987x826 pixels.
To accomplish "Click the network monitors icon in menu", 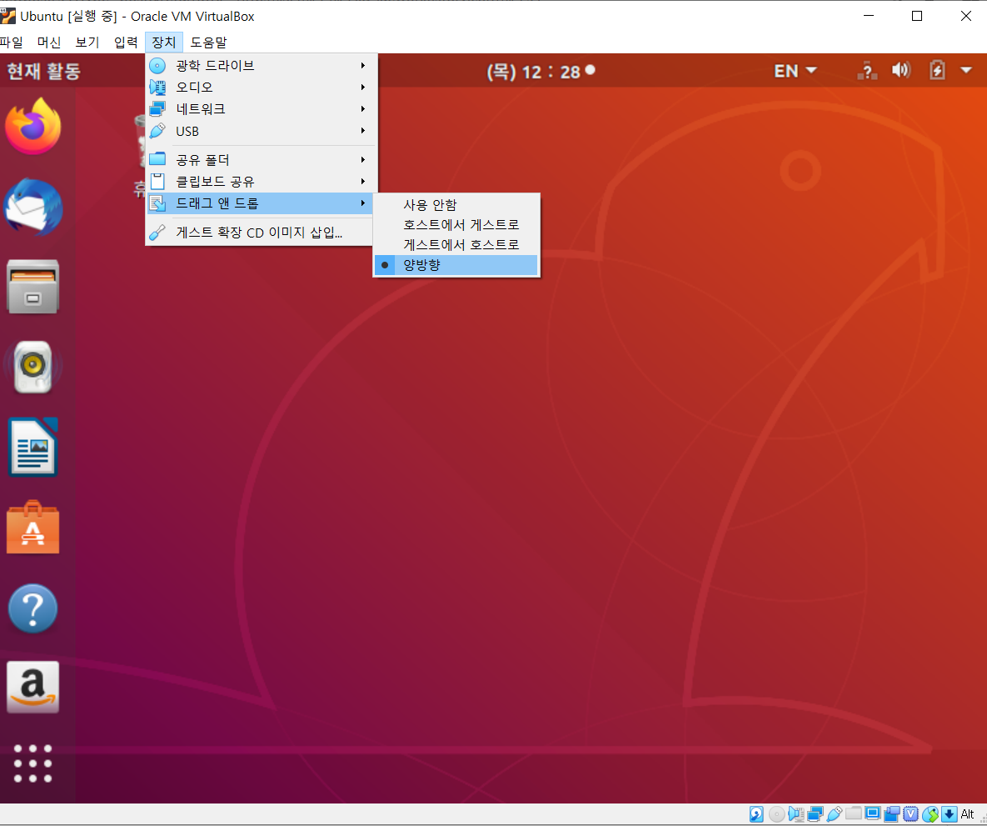I will 157,109.
